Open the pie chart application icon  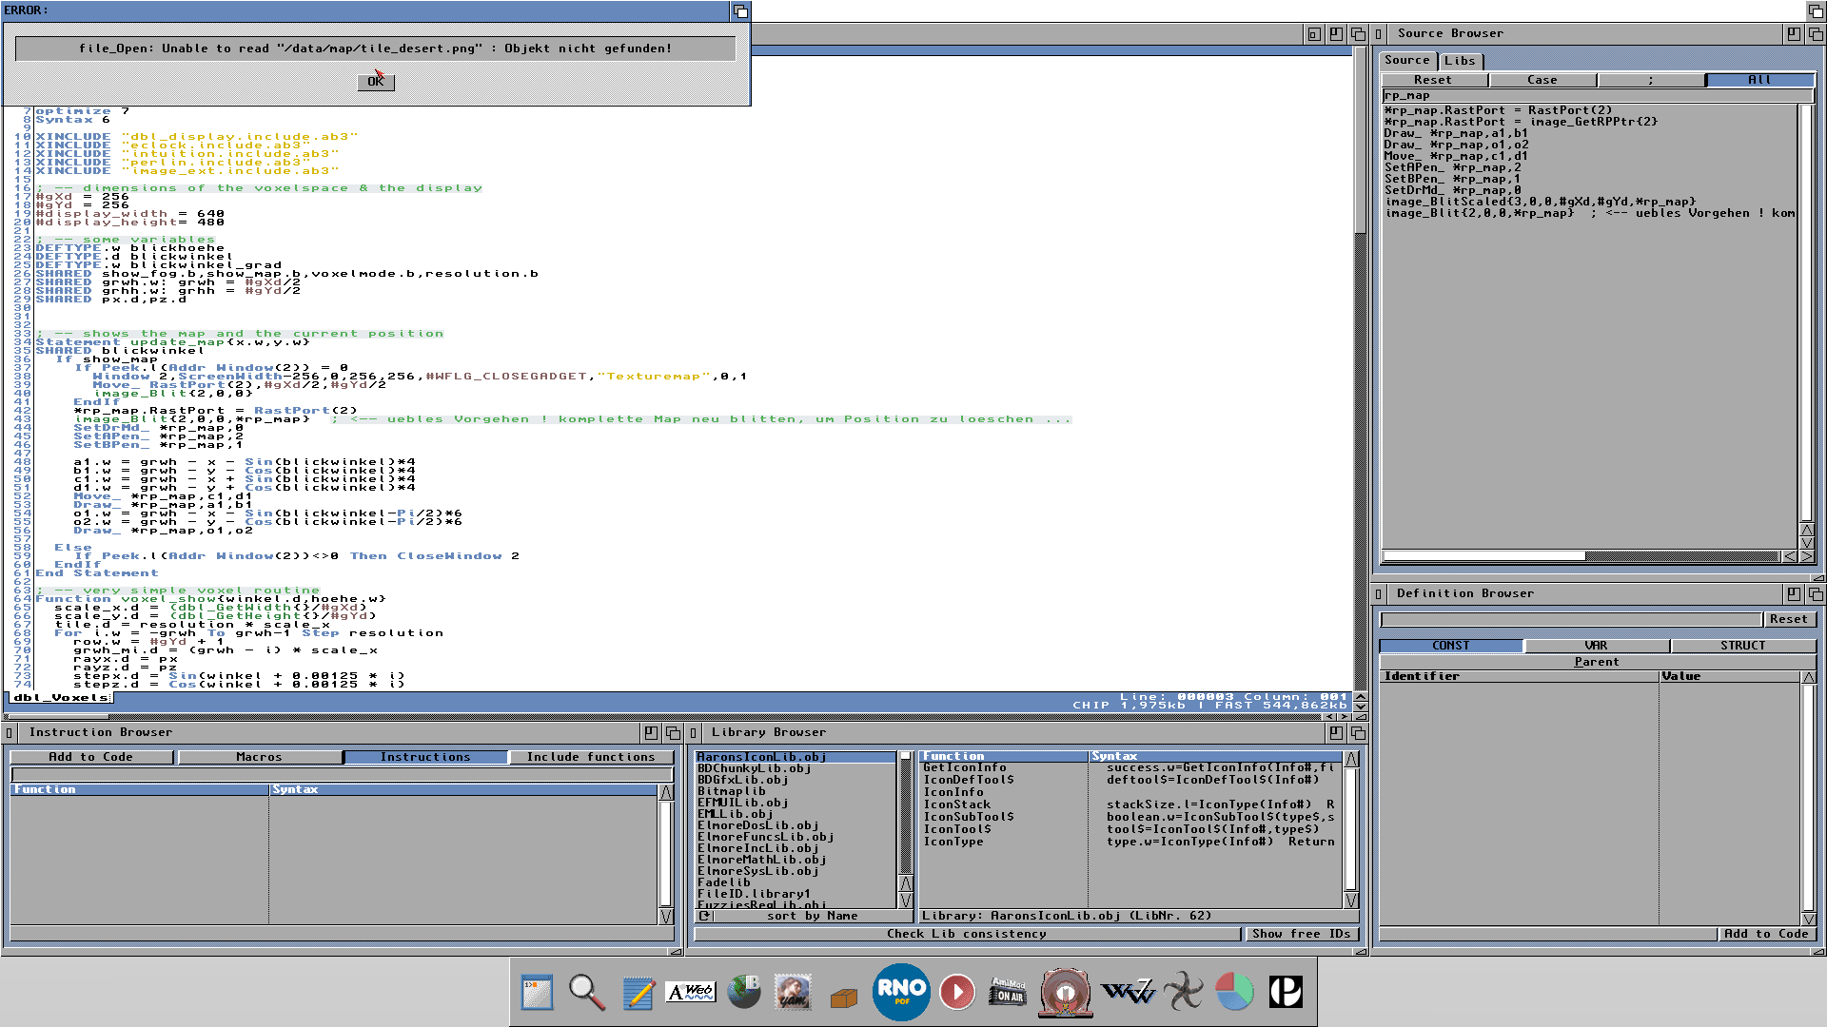pos(1234,992)
